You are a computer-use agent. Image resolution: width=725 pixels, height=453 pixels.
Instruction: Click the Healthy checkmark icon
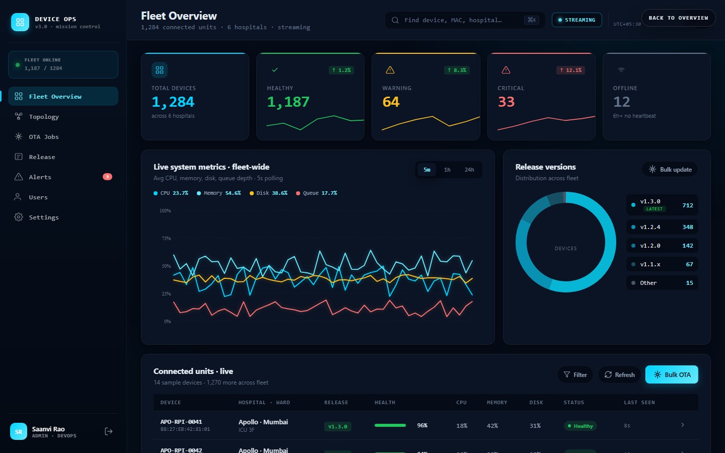tap(275, 70)
